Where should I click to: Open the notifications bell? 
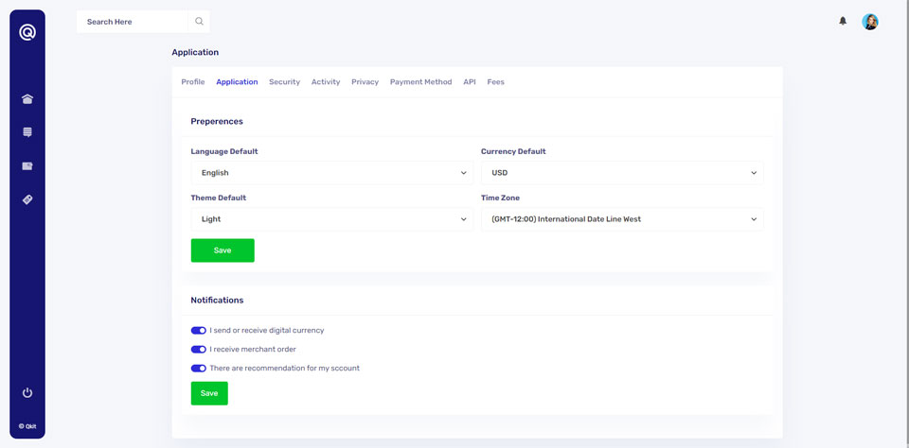(843, 21)
